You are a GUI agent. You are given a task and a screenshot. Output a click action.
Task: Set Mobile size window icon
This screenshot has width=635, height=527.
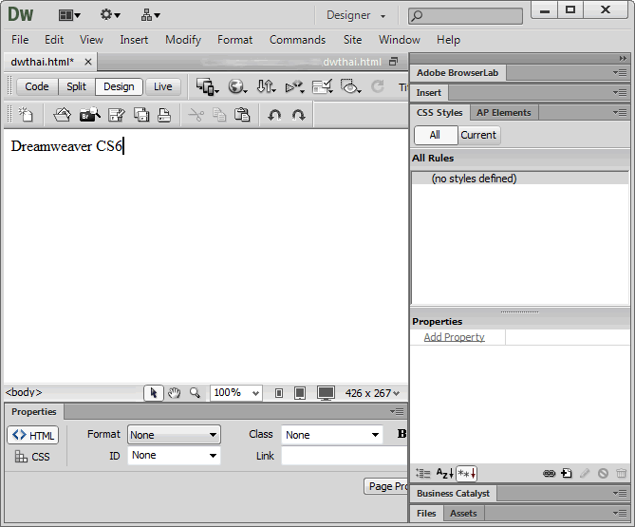(279, 393)
